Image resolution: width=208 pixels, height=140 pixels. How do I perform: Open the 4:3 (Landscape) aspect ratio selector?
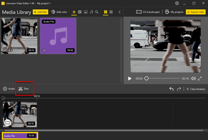(148, 12)
